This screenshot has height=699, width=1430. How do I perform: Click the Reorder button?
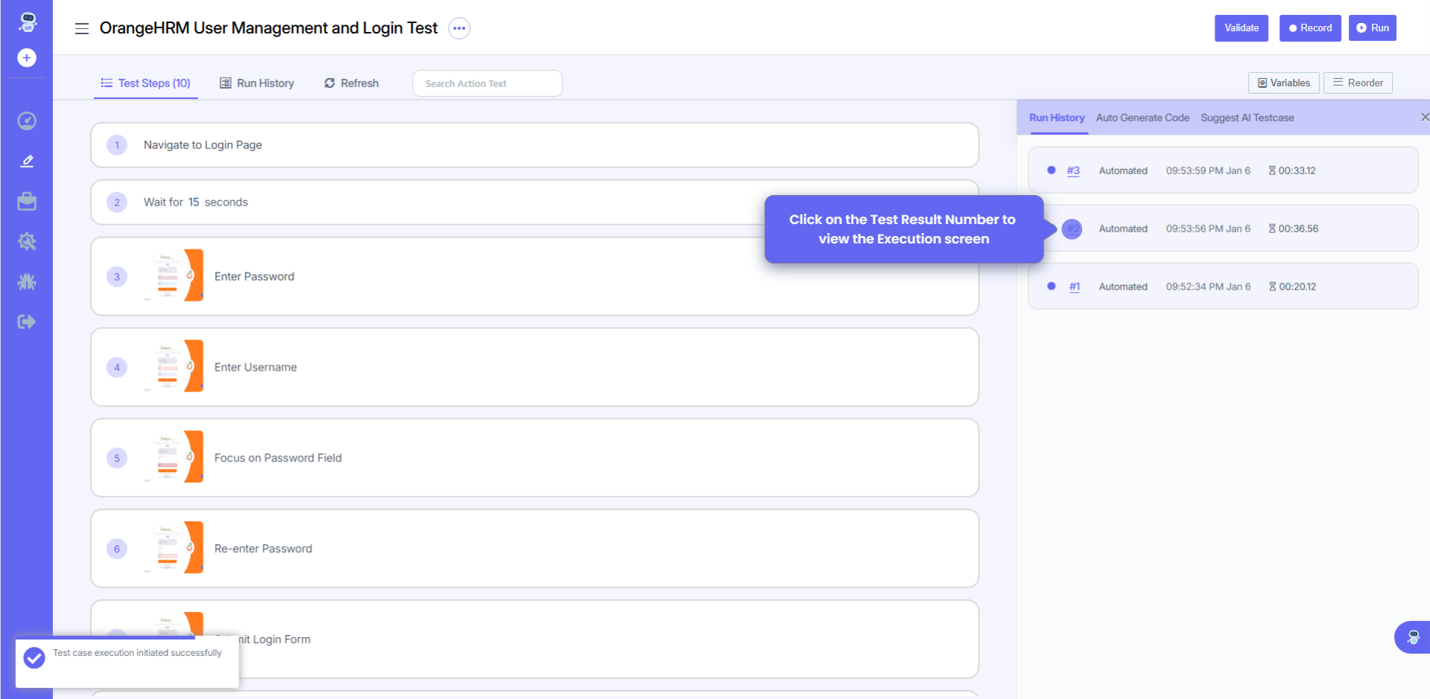(x=1357, y=83)
